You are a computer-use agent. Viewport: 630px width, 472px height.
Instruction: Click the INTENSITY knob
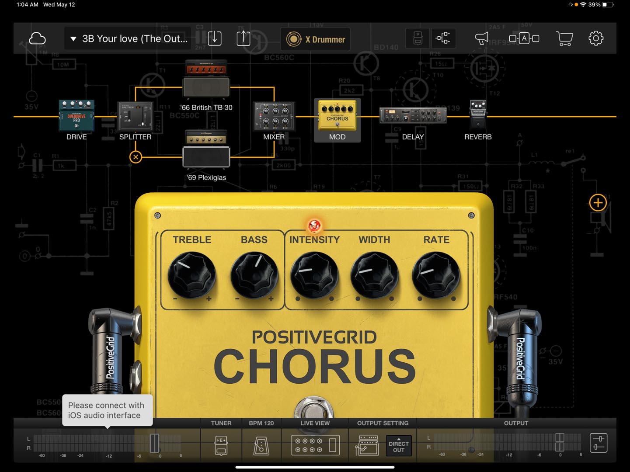pos(314,275)
